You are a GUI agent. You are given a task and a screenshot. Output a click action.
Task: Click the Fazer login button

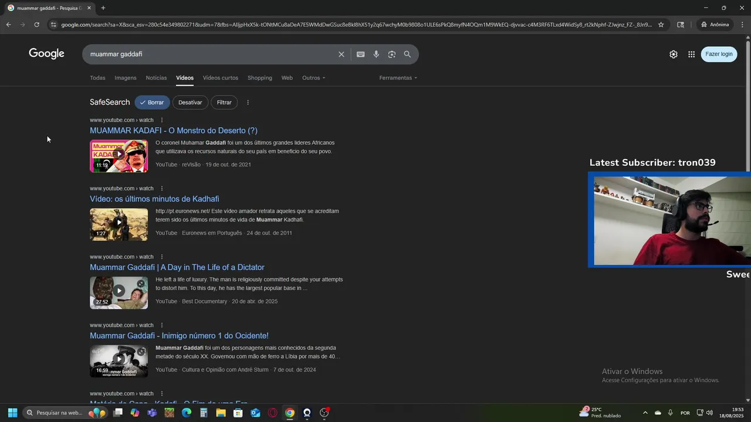pos(719,54)
